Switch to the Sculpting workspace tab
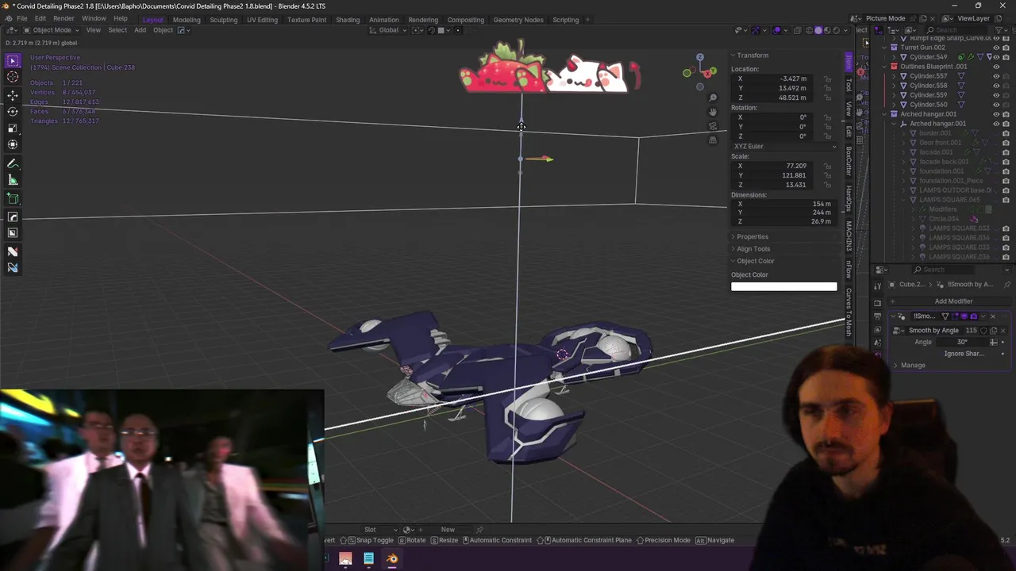This screenshot has height=571, width=1016. (x=224, y=20)
